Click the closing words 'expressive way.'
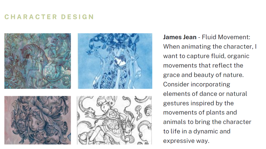The image size is (266, 149). tap(186, 141)
